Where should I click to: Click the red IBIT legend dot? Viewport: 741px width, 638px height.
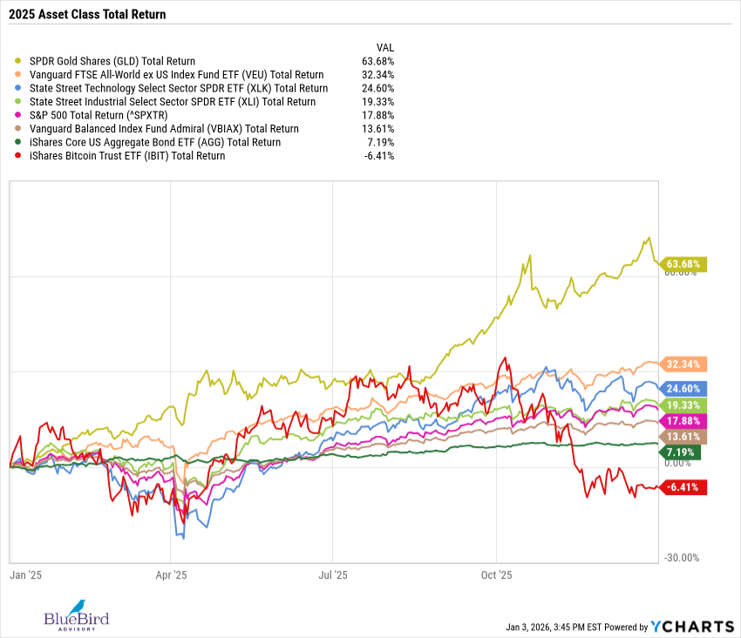pyautogui.click(x=19, y=156)
